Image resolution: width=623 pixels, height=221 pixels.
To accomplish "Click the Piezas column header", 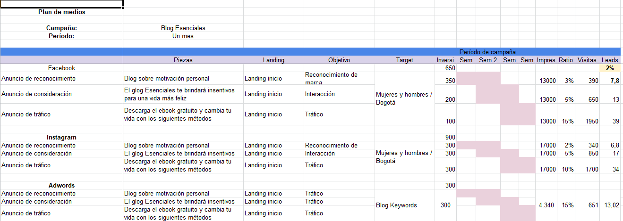I will [x=183, y=60].
